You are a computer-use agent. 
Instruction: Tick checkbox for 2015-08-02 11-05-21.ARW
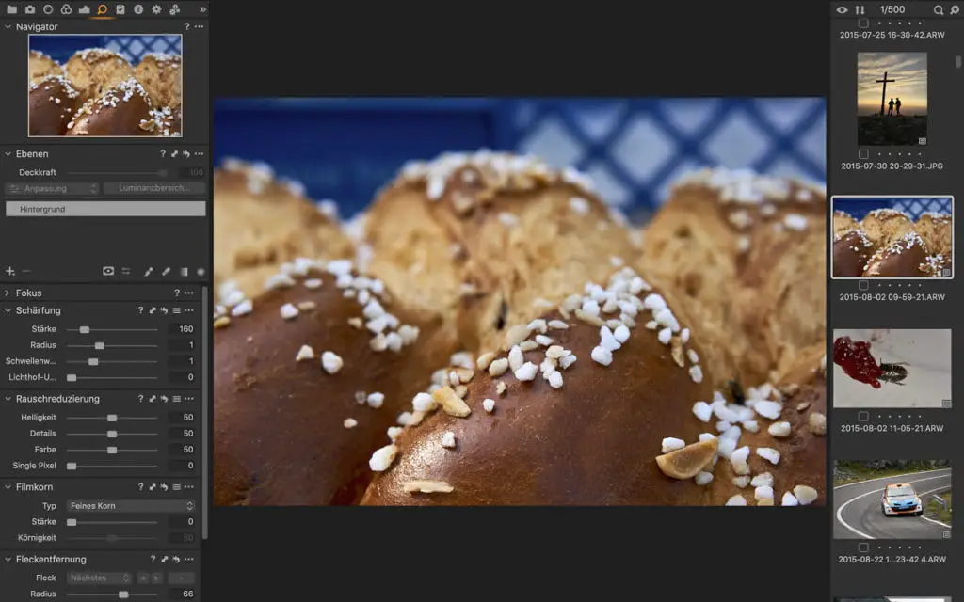point(863,417)
